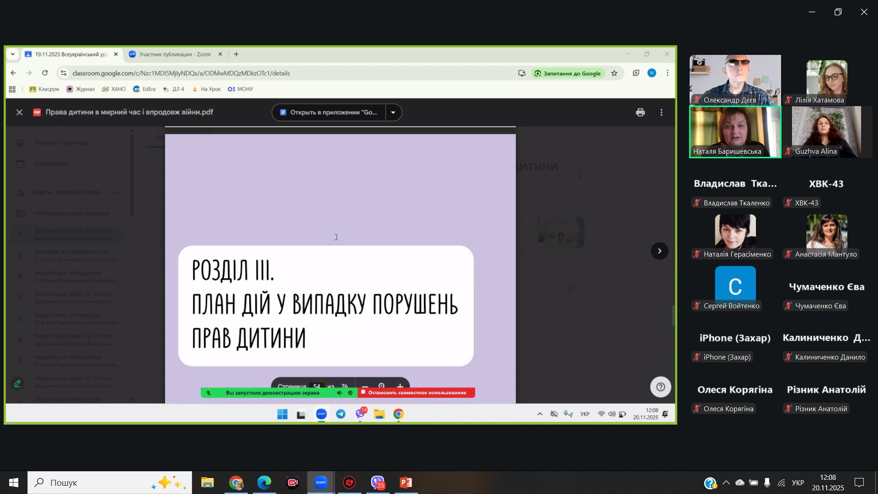The image size is (878, 494).
Task: Open Telegram from shared taskbar
Action: tap(341, 414)
